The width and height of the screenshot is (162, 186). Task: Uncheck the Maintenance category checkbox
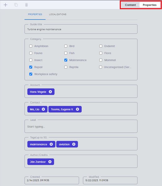66,60
